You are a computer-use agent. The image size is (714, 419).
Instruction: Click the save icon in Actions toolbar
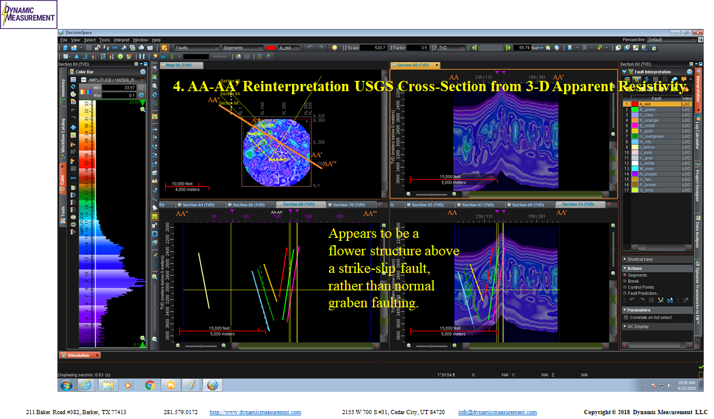pyautogui.click(x=670, y=300)
